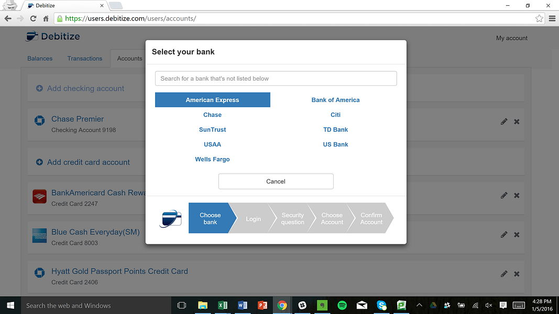Click the Login step in progress bar
The height and width of the screenshot is (314, 559).
[x=253, y=219]
